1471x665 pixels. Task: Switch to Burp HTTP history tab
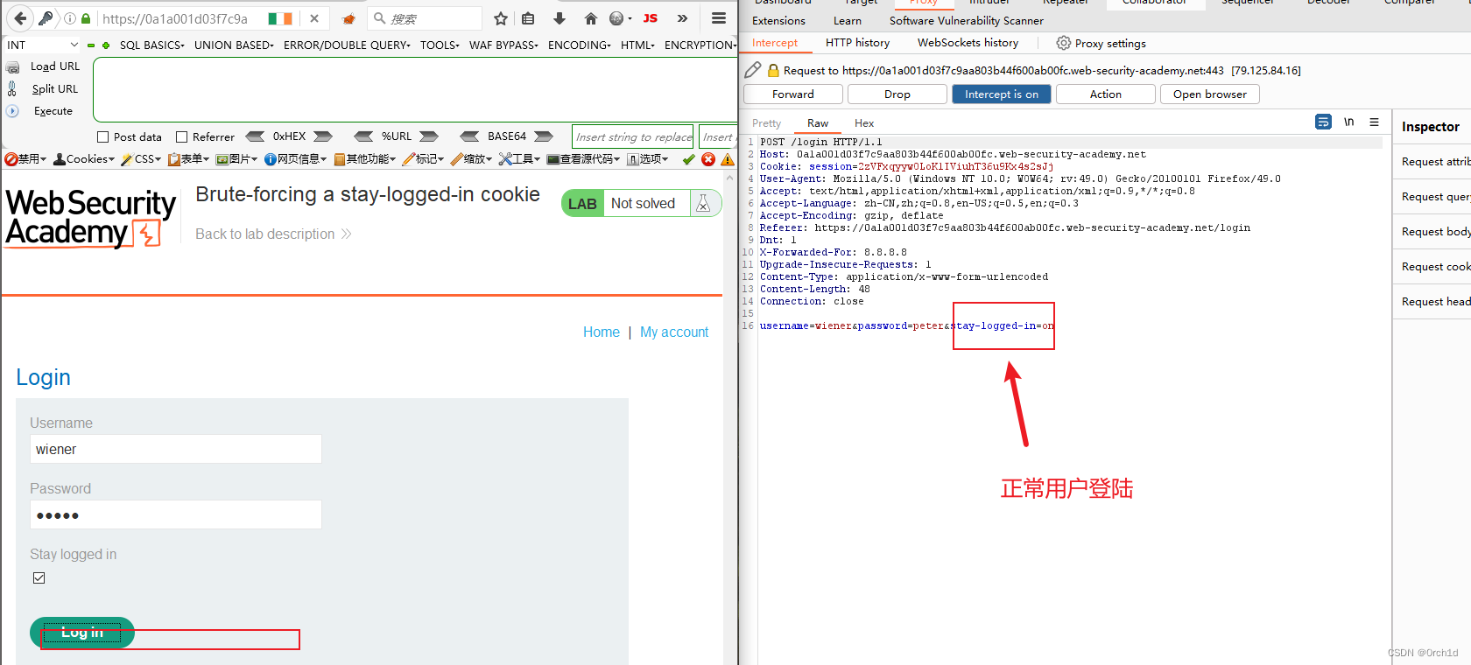(857, 43)
